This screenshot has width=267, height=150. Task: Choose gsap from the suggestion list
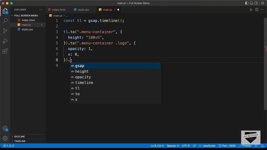tap(115, 66)
